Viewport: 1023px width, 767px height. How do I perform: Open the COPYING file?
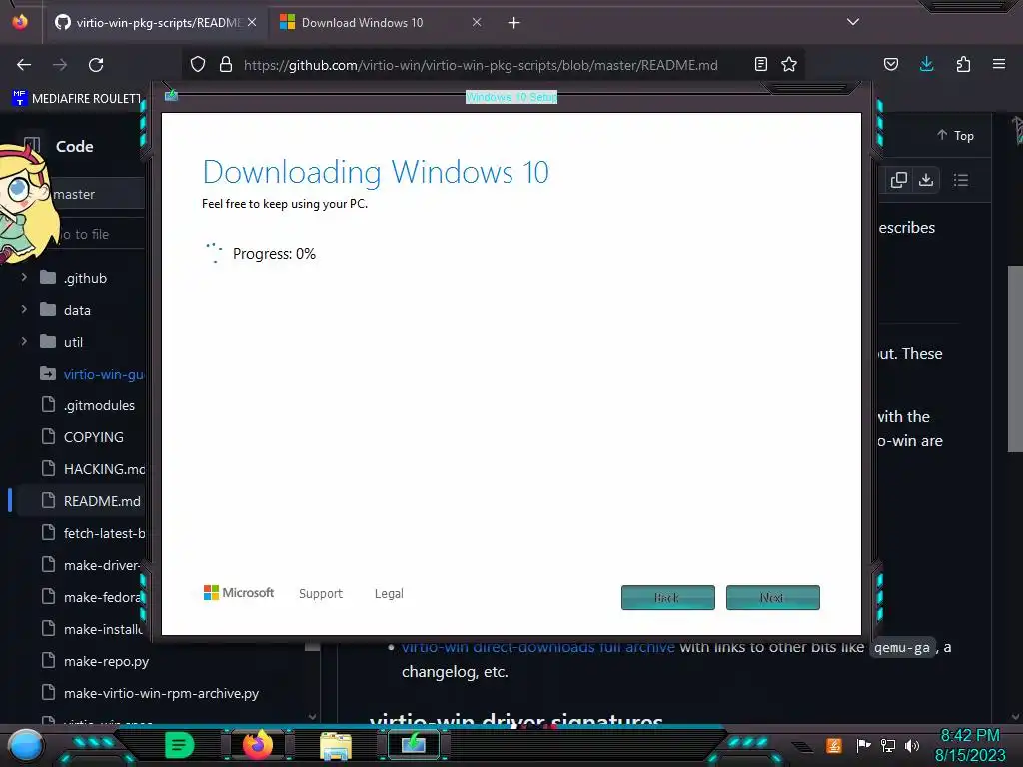pyautogui.click(x=91, y=437)
